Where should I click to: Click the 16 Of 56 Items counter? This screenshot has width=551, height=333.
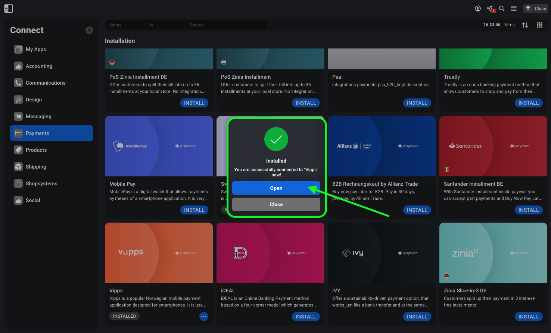pos(499,25)
